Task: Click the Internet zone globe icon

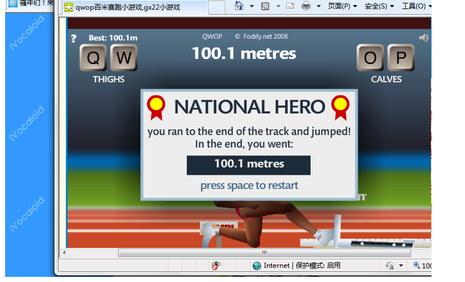Action: point(257,266)
